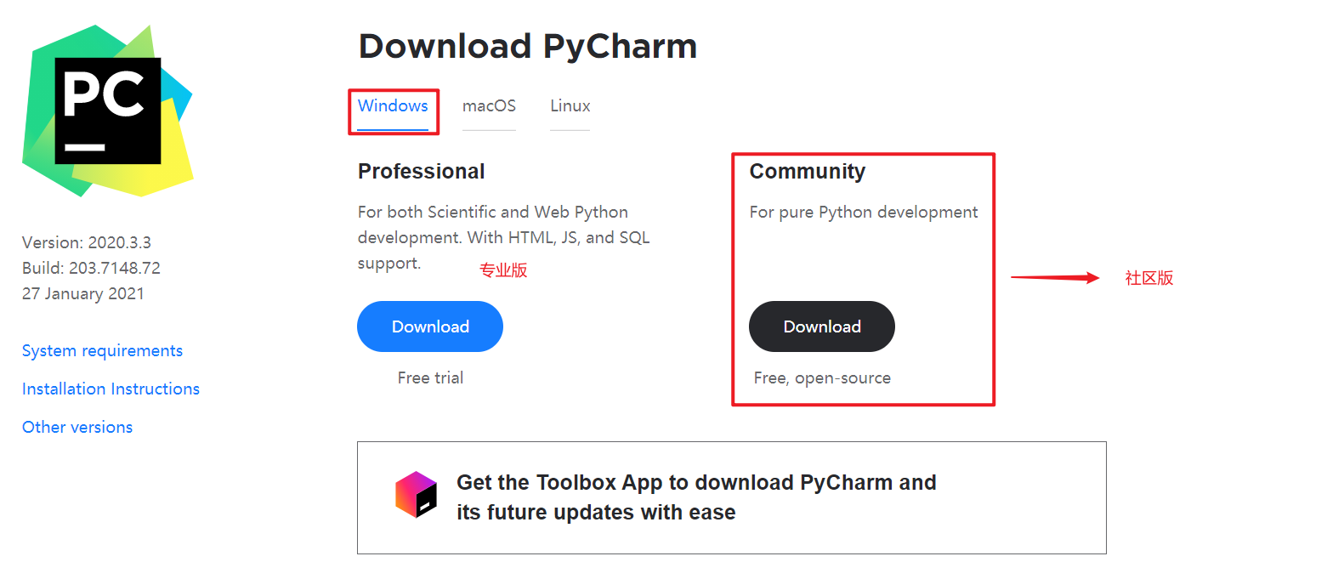
Task: Click the Professional edition heading
Action: click(421, 171)
